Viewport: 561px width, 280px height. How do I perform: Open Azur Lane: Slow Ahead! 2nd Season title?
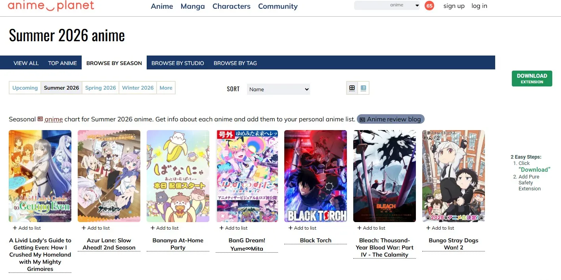(109, 244)
